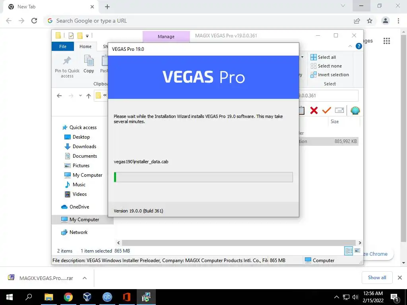Open Explorer help question mark icon

[x=359, y=46]
